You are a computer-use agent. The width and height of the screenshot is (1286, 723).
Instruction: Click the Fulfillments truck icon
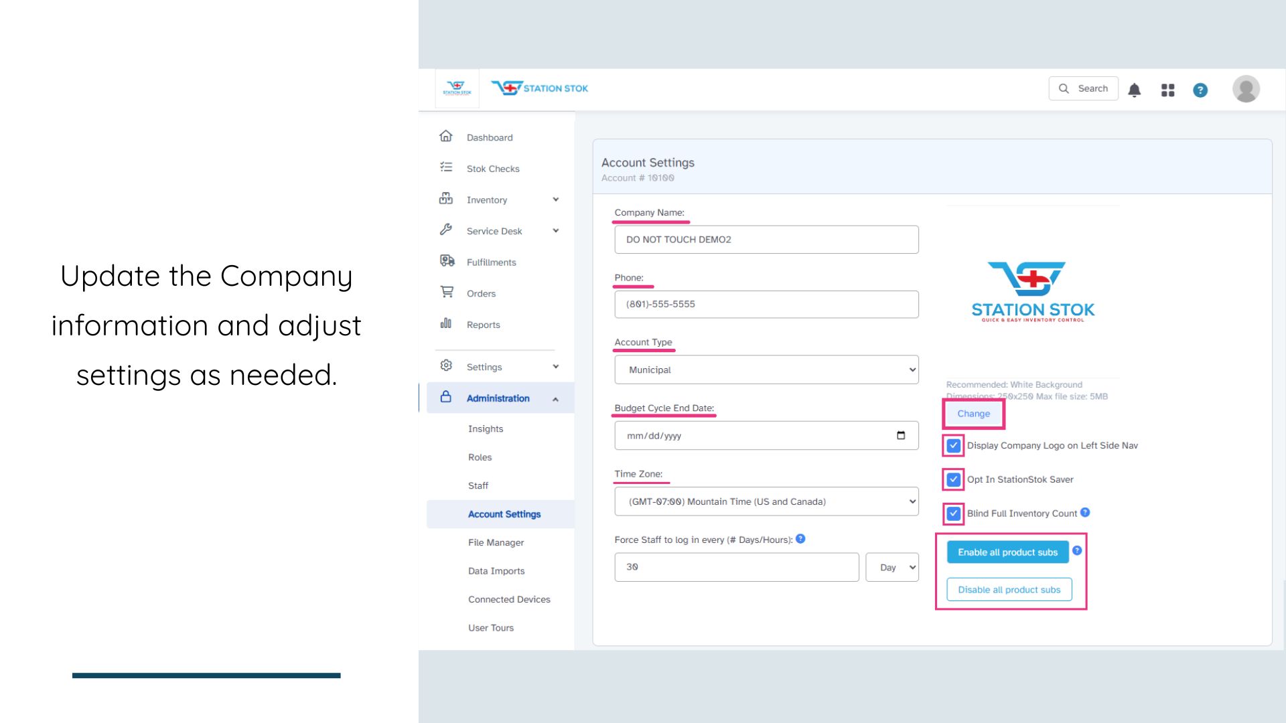447,261
